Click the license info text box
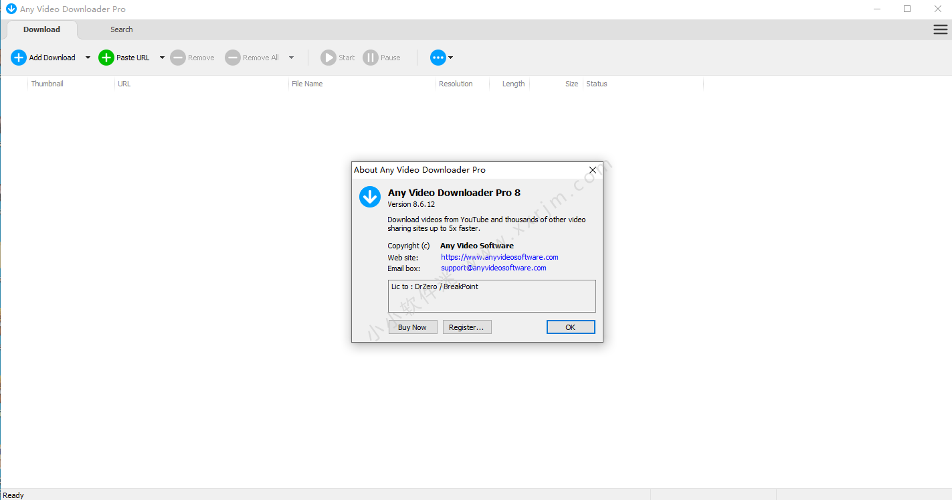Image resolution: width=952 pixels, height=500 pixels. click(492, 296)
